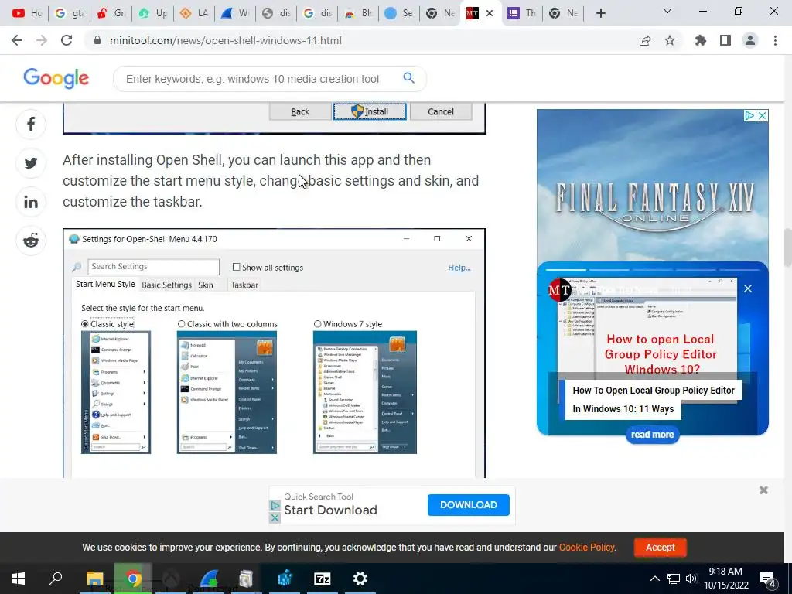Open the 7-Zip taskbar icon
This screenshot has height=594, width=792.
323,579
